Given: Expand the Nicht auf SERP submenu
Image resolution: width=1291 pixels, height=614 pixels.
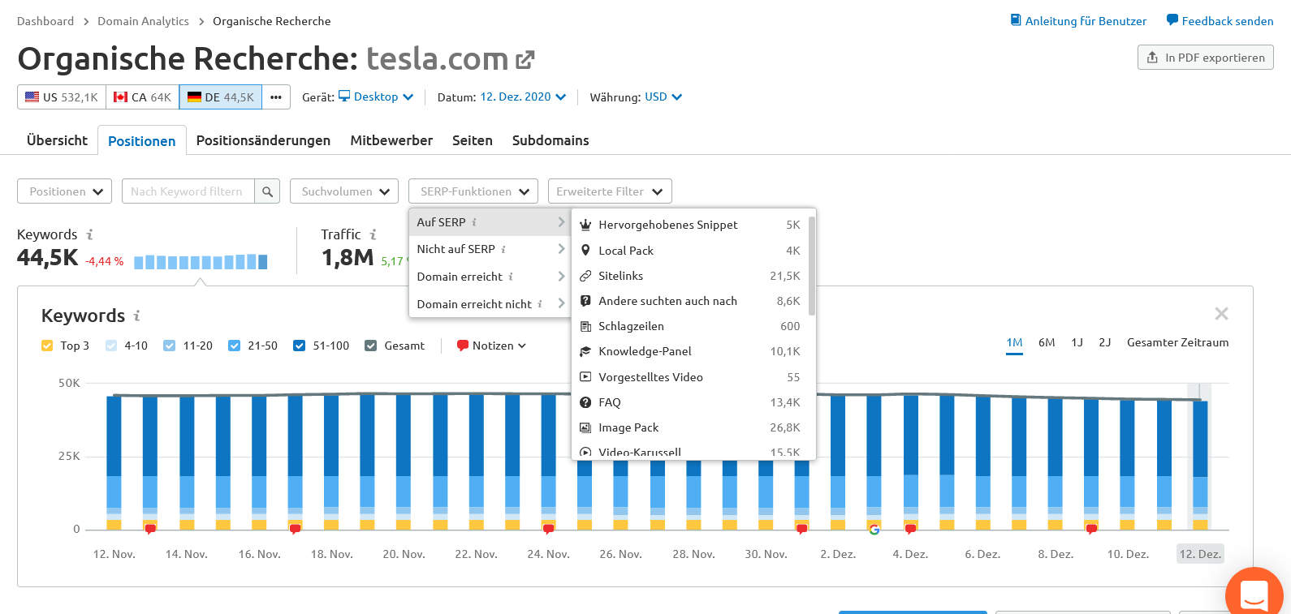Looking at the screenshot, I should click(490, 249).
